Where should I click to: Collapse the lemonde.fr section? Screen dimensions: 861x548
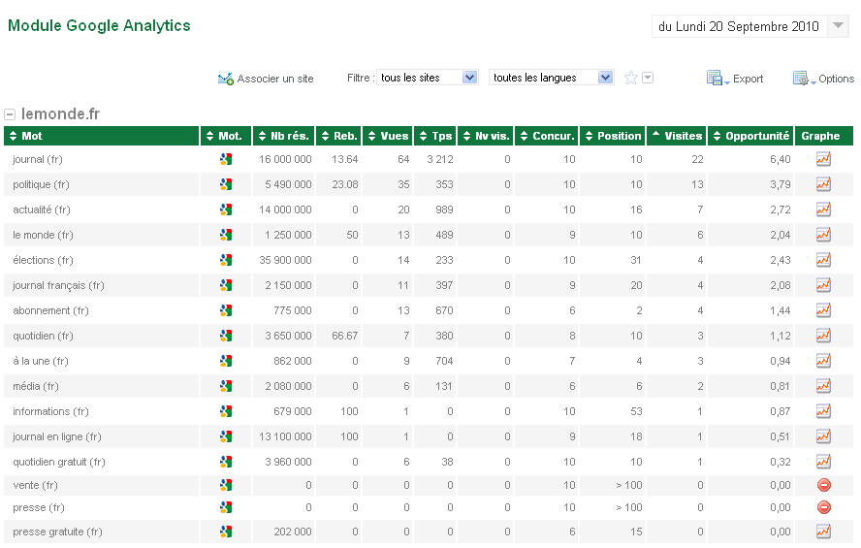[10, 114]
